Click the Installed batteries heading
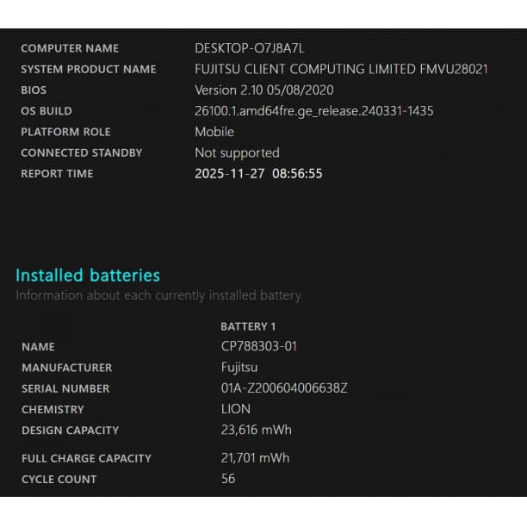 88,276
